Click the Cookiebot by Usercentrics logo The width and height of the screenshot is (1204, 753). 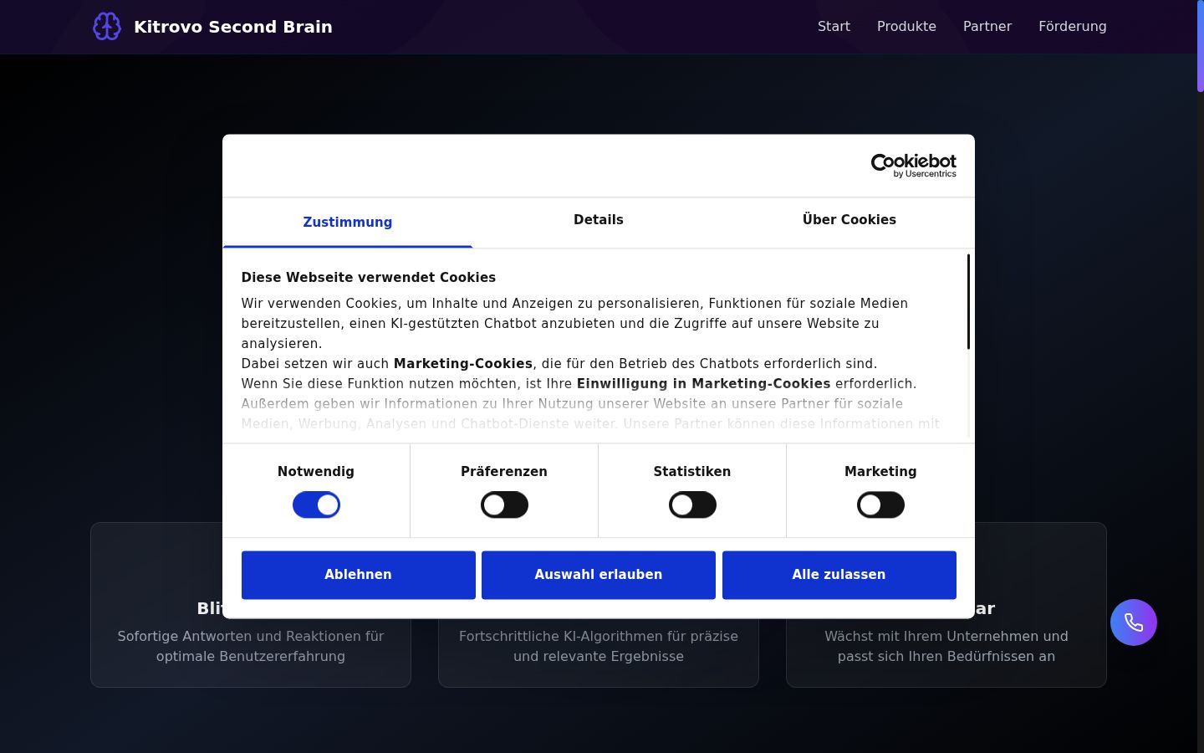tap(913, 166)
